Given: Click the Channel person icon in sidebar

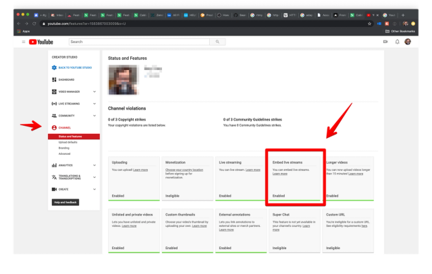Looking at the screenshot, I should 54,127.
